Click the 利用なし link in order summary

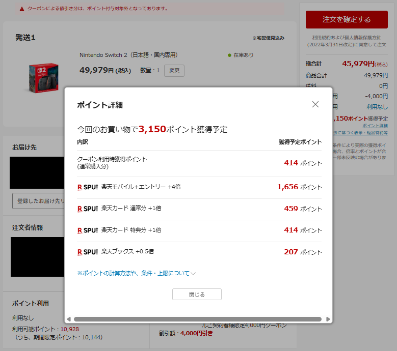click(x=377, y=107)
